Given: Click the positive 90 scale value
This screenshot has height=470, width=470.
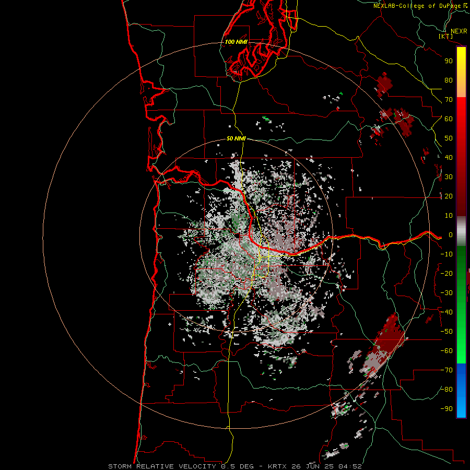Looking at the screenshot, I should (x=449, y=61).
